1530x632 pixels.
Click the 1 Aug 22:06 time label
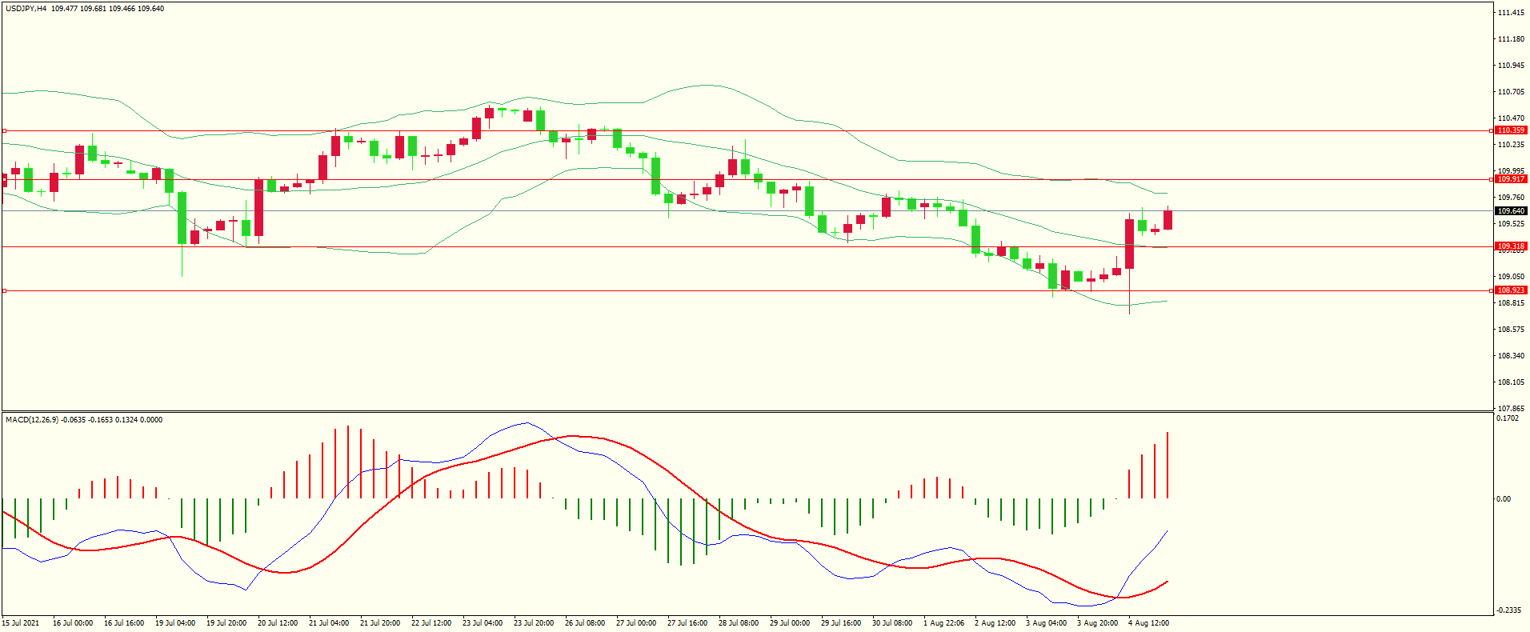coord(943,623)
